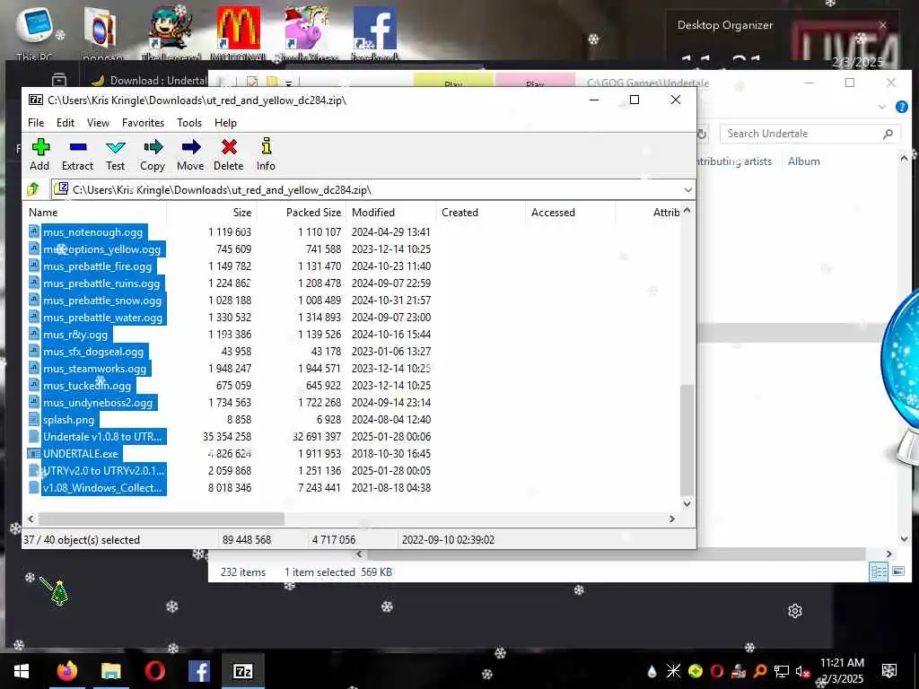919x689 pixels.
Task: Open the Windows Start menu
Action: [x=22, y=671]
